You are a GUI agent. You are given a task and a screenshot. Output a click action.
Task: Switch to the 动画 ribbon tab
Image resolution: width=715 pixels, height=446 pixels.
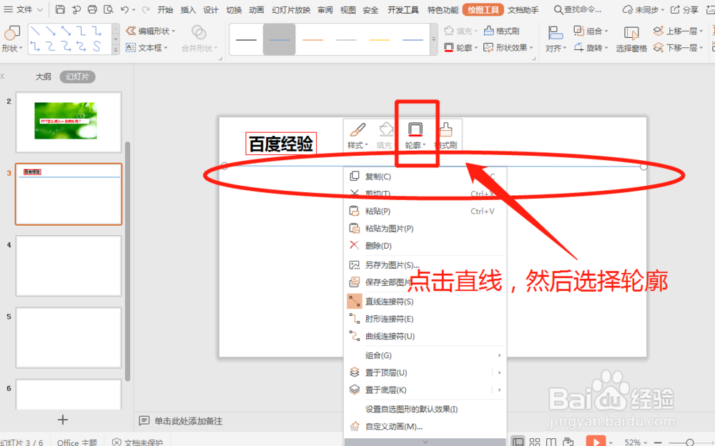257,9
